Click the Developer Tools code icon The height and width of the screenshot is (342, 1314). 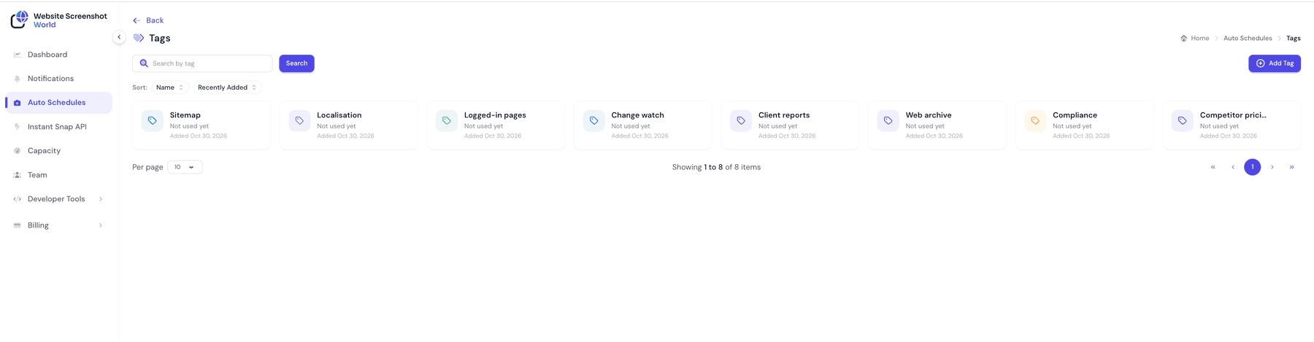tap(18, 199)
